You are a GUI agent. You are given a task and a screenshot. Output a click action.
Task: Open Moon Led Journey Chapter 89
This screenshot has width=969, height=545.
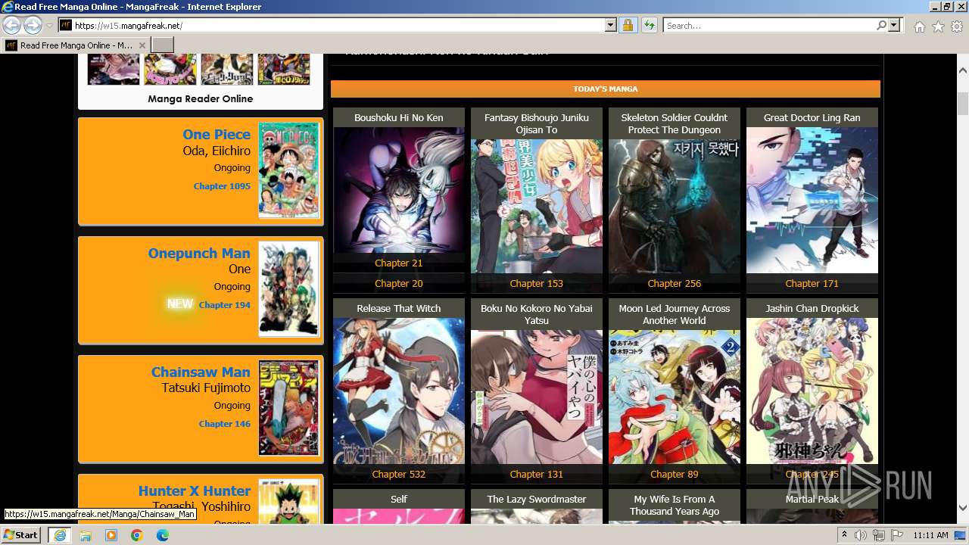(675, 475)
